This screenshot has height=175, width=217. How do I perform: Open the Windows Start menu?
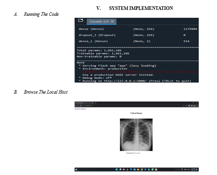(117, 169)
